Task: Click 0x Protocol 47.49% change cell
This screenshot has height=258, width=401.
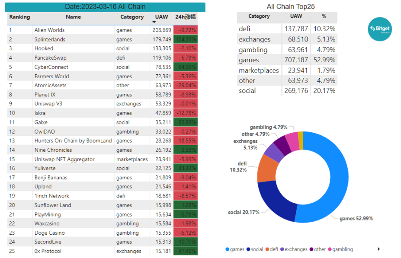Action: coord(186,251)
